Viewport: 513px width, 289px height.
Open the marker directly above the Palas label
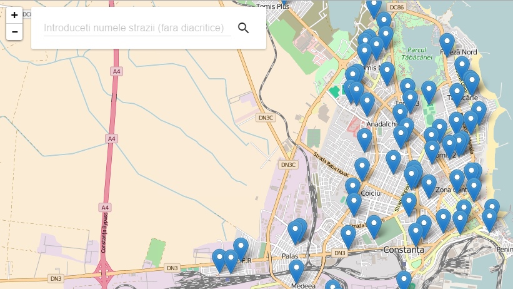296,231
